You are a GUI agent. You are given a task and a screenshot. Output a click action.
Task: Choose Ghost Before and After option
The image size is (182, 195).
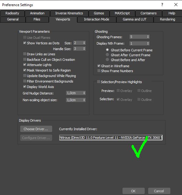coord(107,60)
